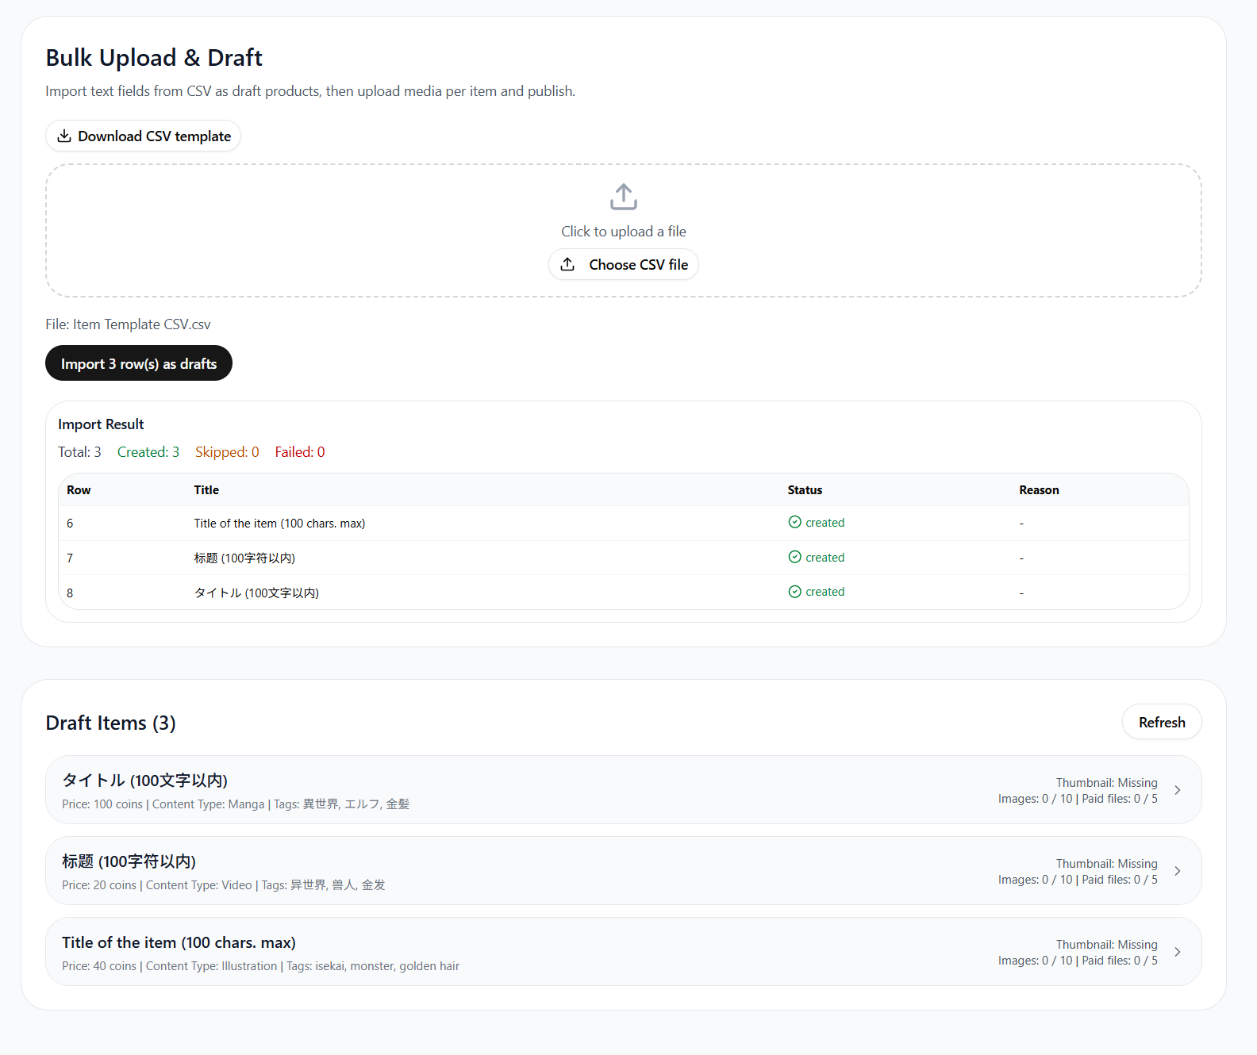Click the created check icon for row 6
Screen dimensions: 1257x1055
click(x=794, y=522)
